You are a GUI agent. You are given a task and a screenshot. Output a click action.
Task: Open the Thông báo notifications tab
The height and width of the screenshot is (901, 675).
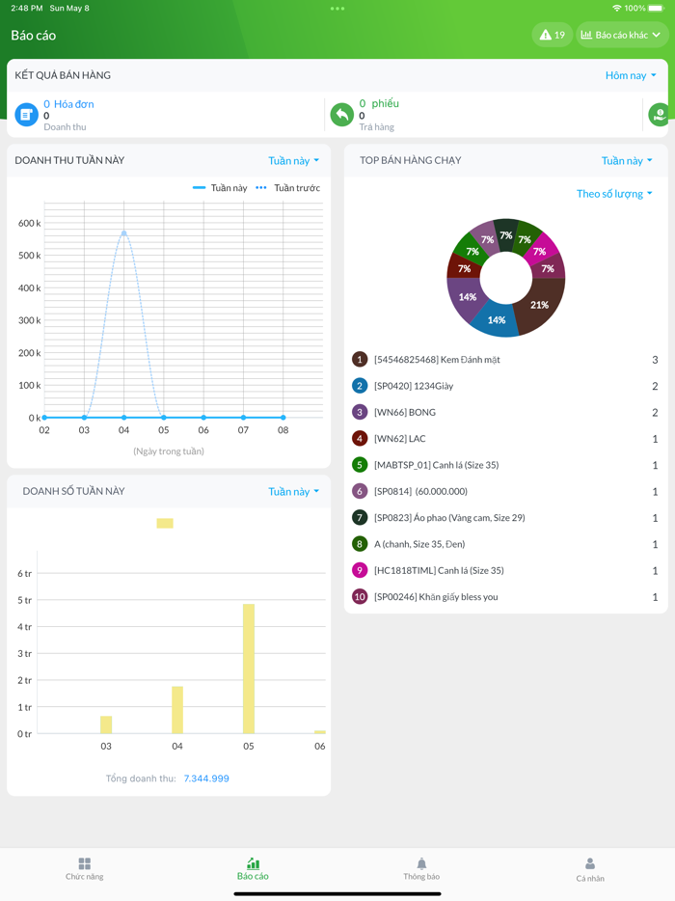[x=421, y=869]
